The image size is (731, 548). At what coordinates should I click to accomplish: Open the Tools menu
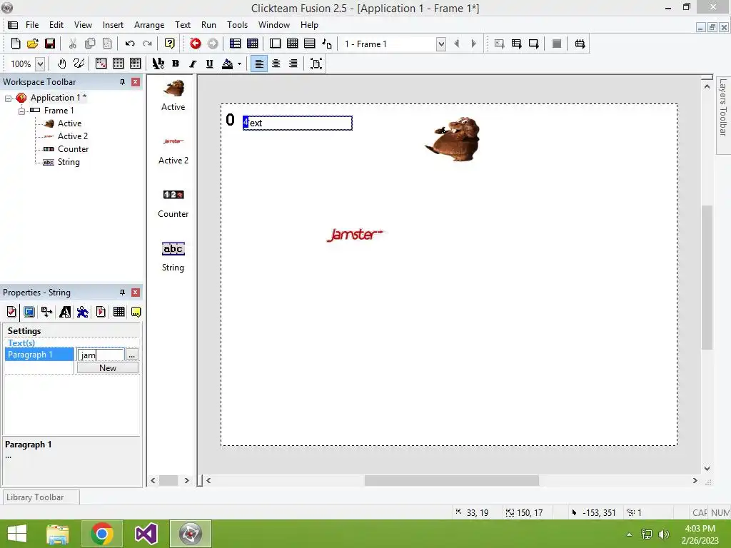pyautogui.click(x=237, y=25)
